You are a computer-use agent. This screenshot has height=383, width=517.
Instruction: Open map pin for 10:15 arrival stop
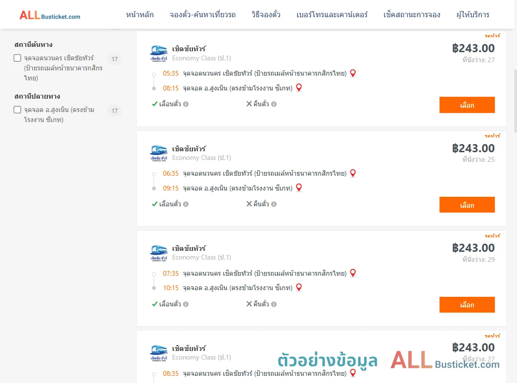(x=299, y=287)
